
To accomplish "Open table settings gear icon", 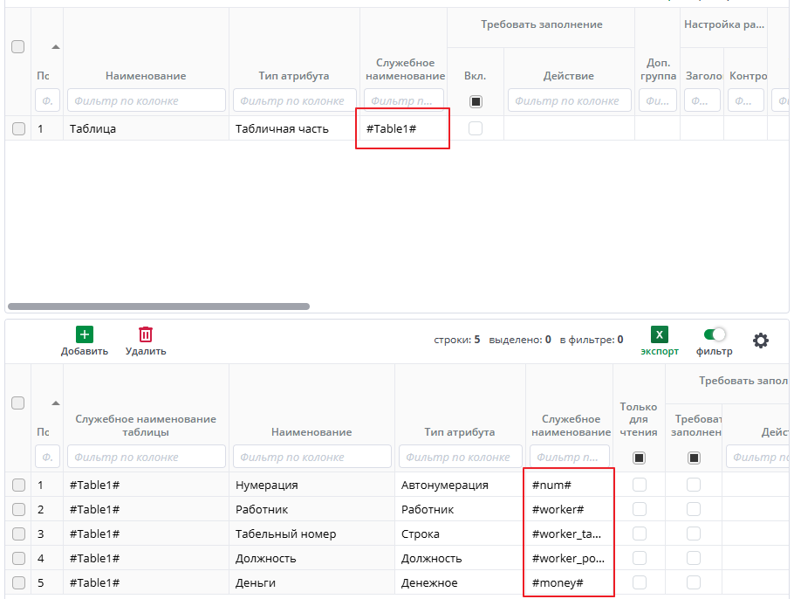I will pos(761,341).
